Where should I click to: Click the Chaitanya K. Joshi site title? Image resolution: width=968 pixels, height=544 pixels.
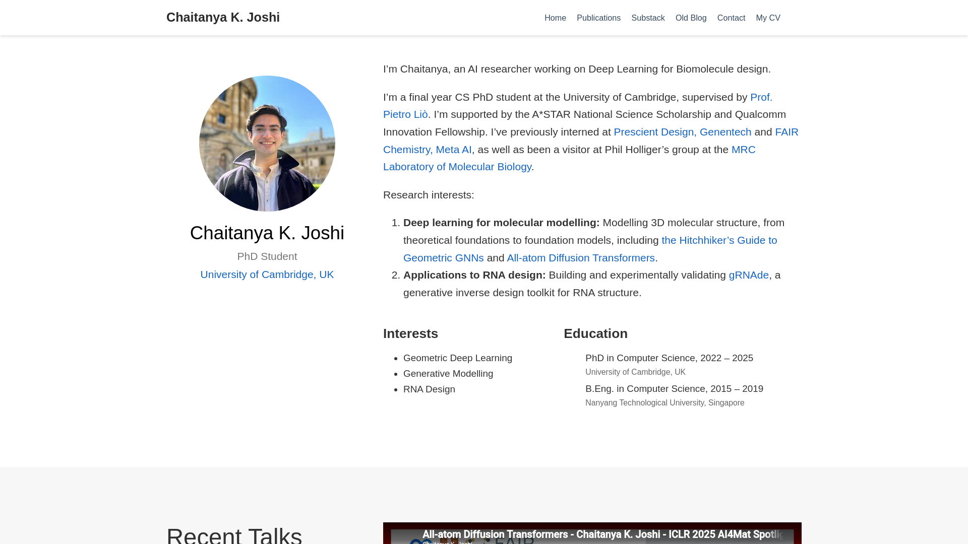coord(223,17)
